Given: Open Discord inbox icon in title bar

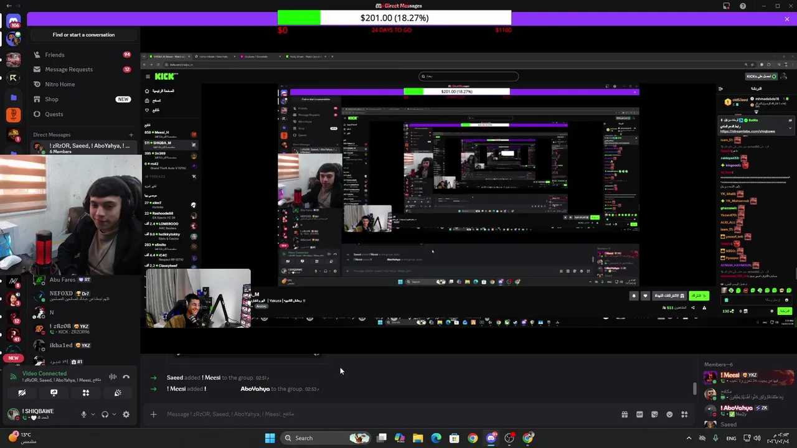Looking at the screenshot, I should (726, 6).
